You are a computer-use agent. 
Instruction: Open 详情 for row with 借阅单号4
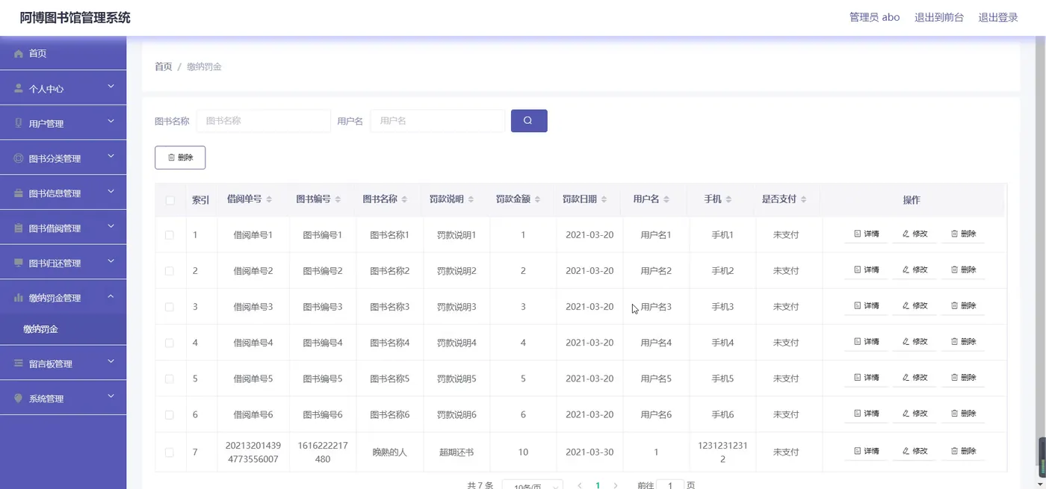tap(866, 342)
